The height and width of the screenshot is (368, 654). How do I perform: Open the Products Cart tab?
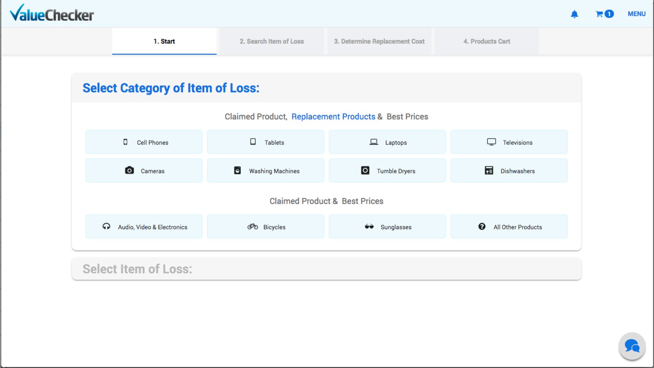tap(487, 41)
